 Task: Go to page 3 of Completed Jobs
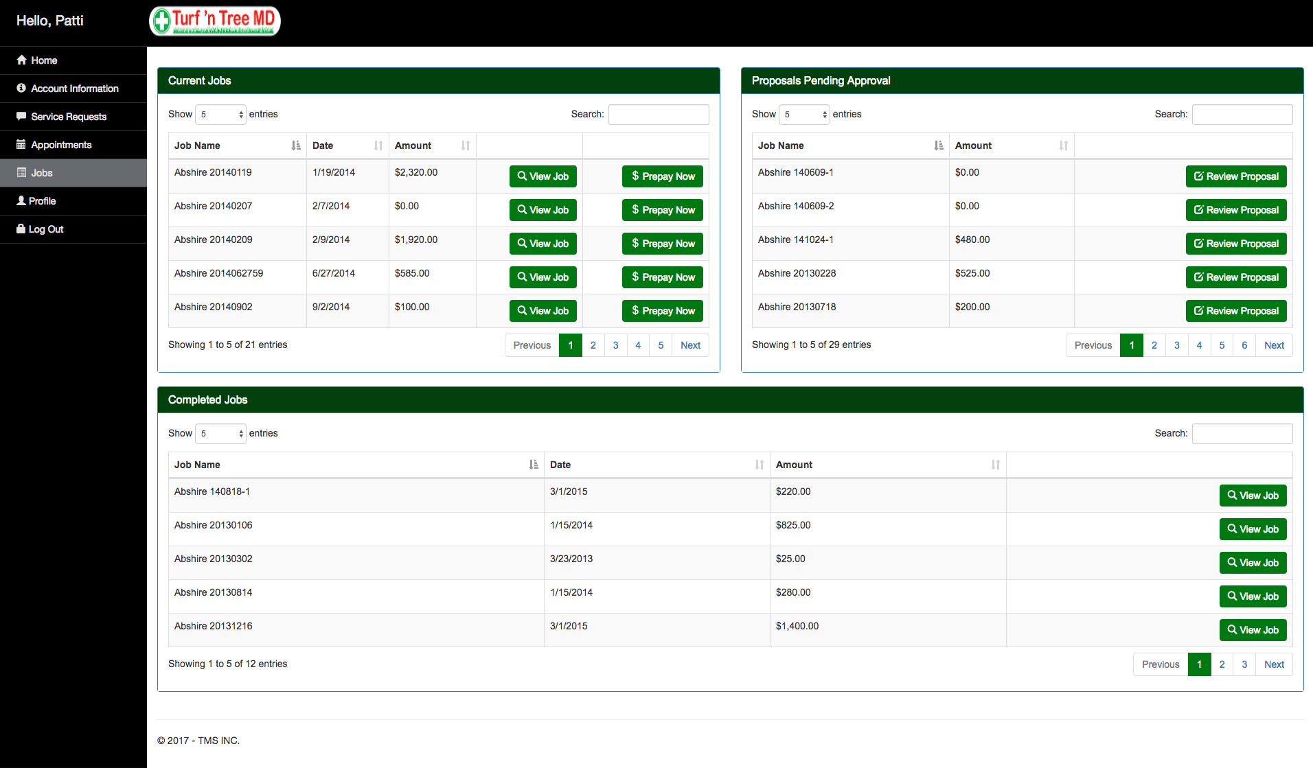[1244, 664]
